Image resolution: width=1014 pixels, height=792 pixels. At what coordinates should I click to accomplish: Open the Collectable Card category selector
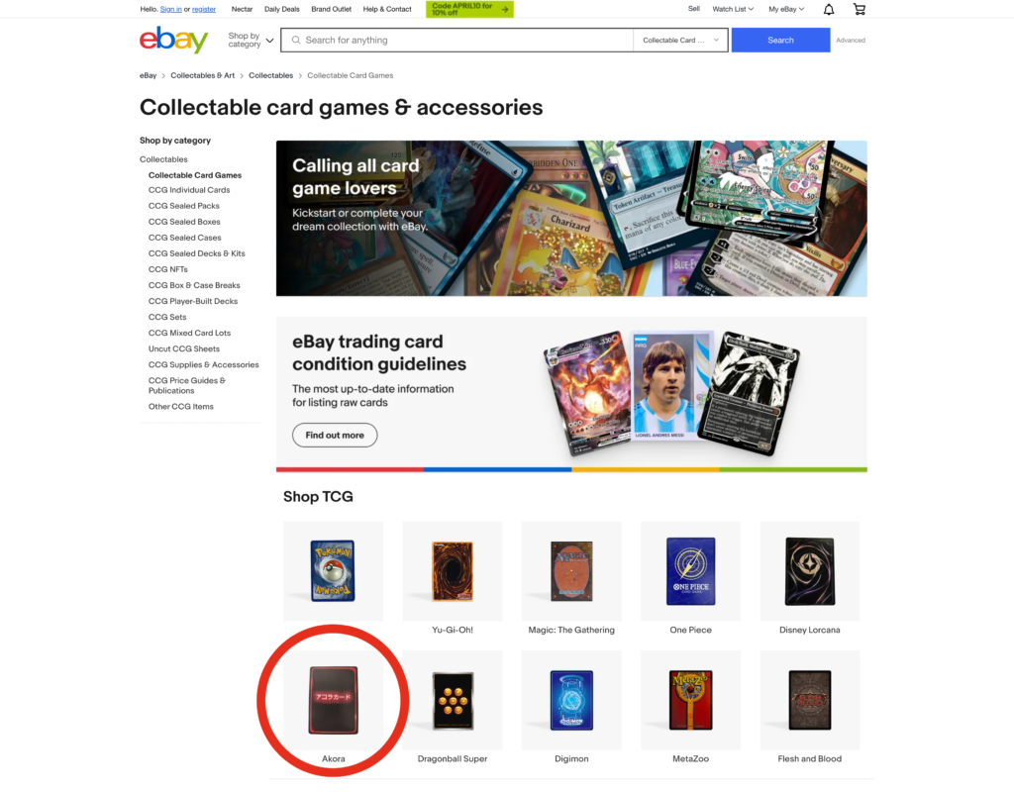pyautogui.click(x=680, y=40)
